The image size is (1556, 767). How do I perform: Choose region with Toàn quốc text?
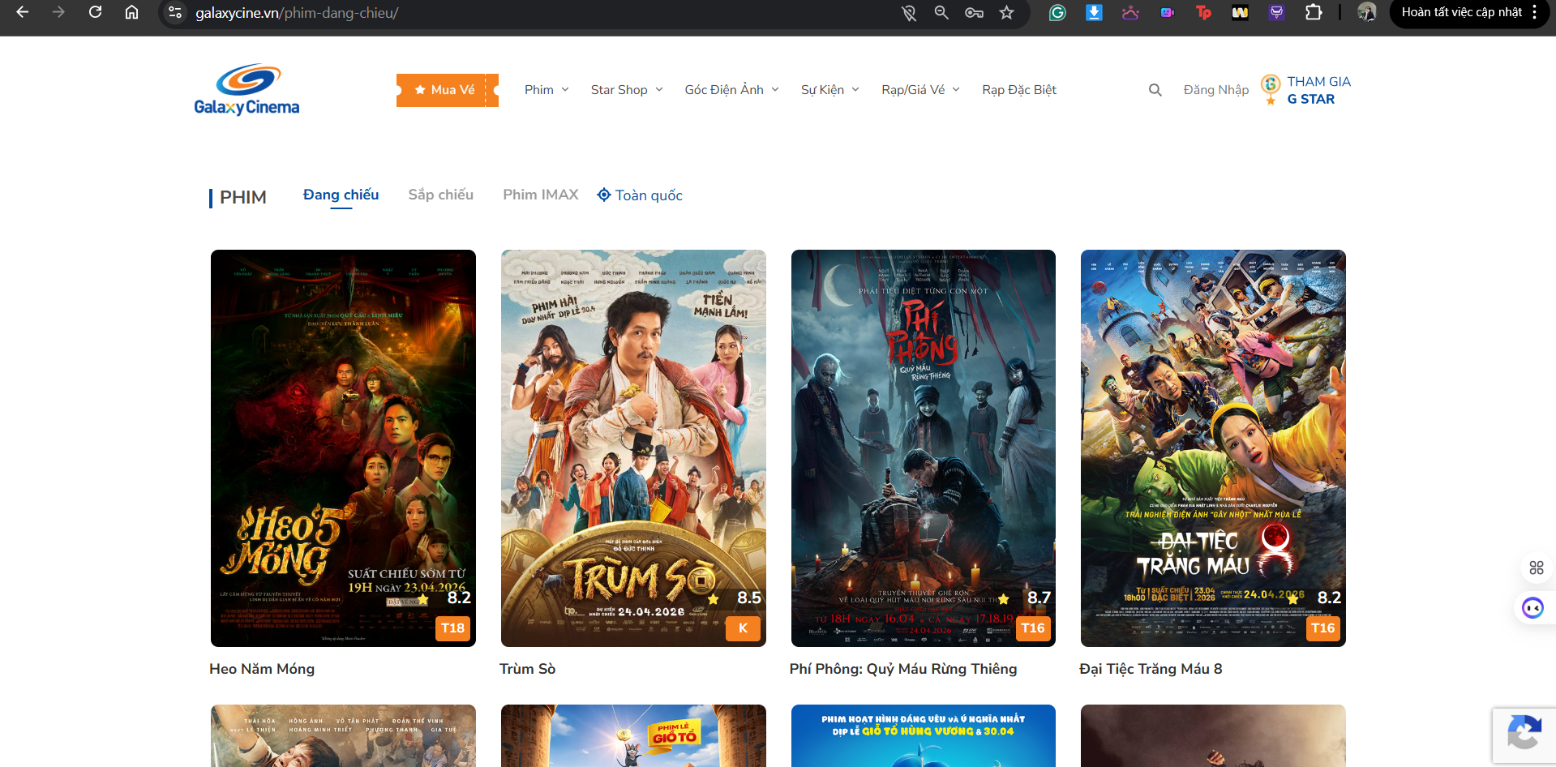tap(649, 195)
